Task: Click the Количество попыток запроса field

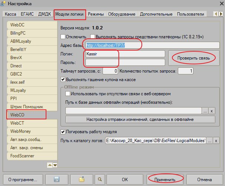Action: coord(186,71)
